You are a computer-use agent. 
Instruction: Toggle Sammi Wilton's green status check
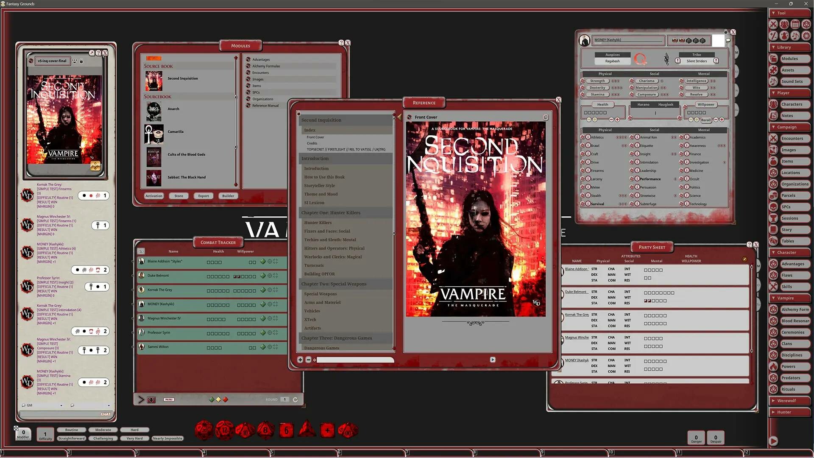pyautogui.click(x=262, y=347)
